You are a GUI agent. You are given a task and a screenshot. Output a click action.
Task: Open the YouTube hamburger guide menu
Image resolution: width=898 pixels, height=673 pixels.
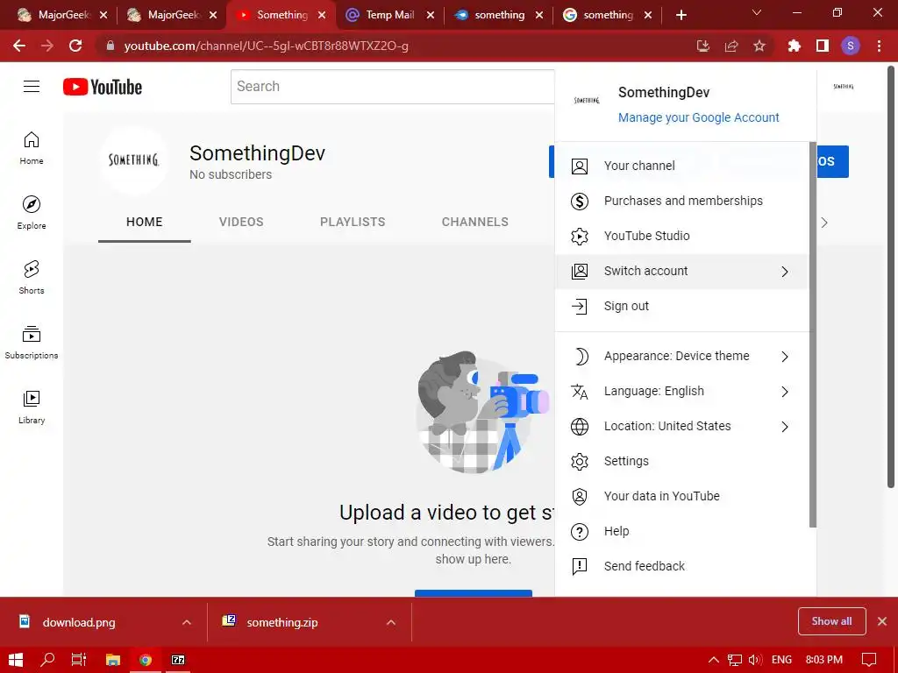32,87
